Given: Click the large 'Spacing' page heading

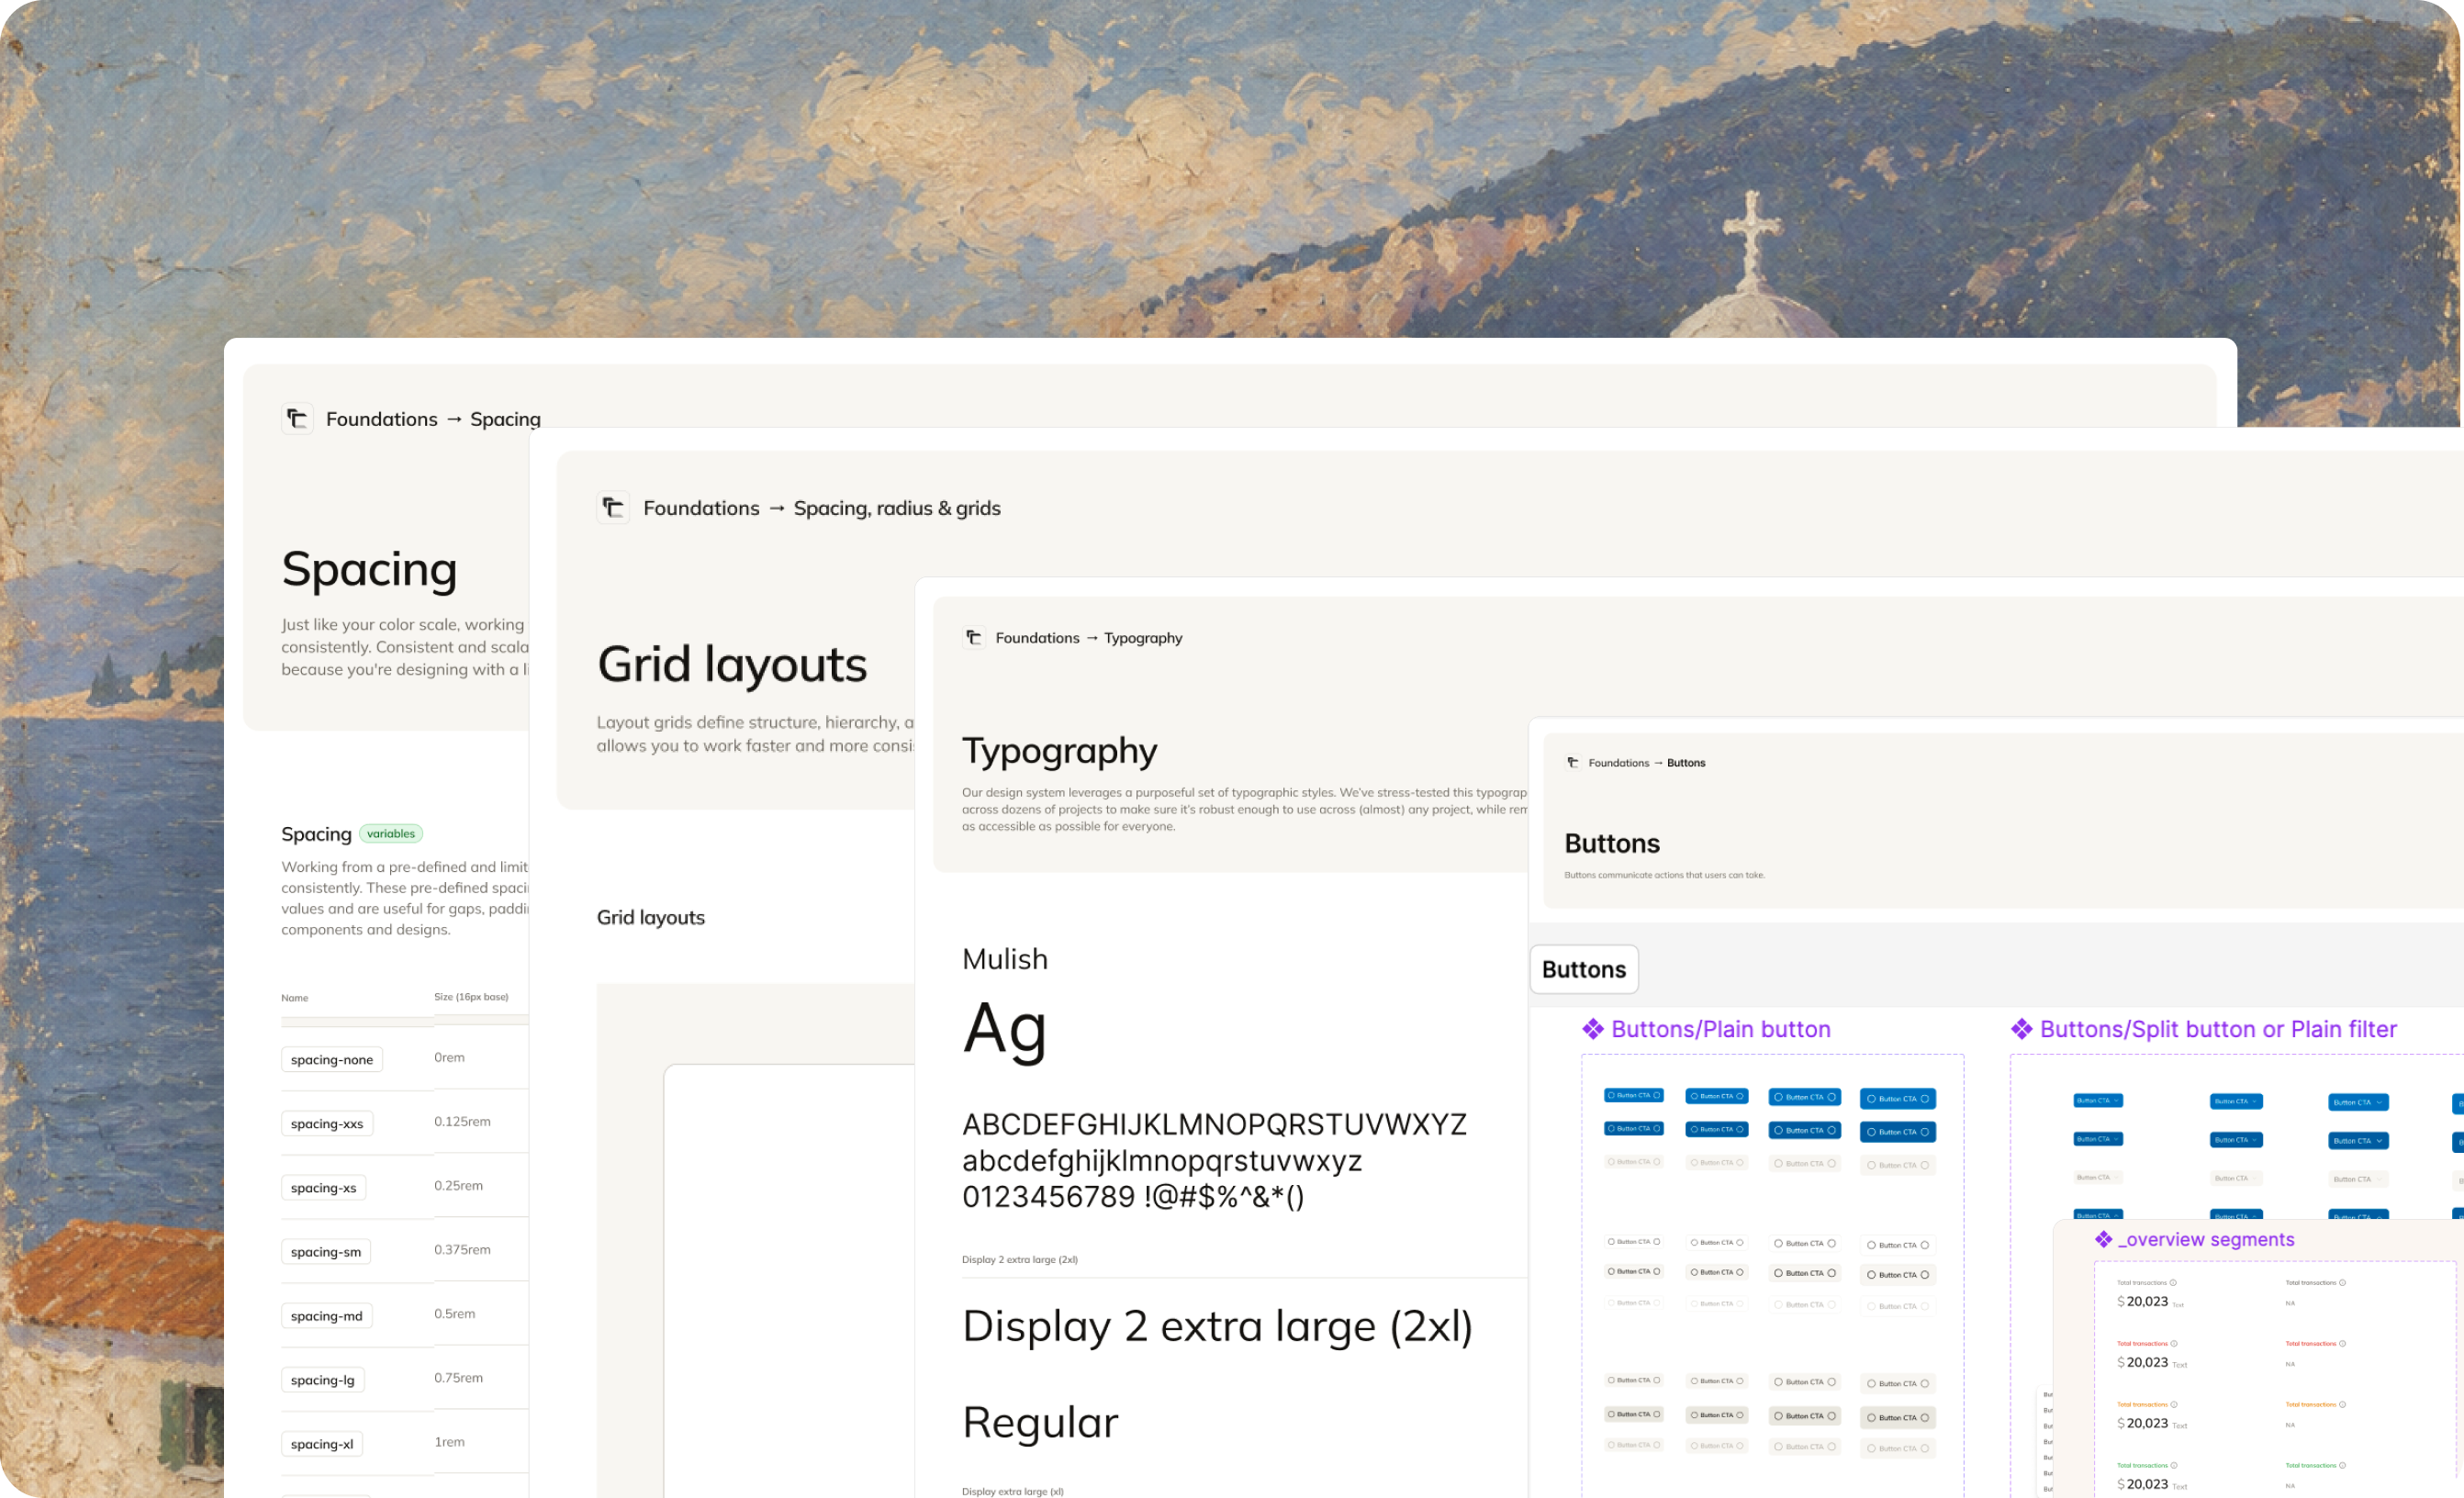Looking at the screenshot, I should pos(369,570).
